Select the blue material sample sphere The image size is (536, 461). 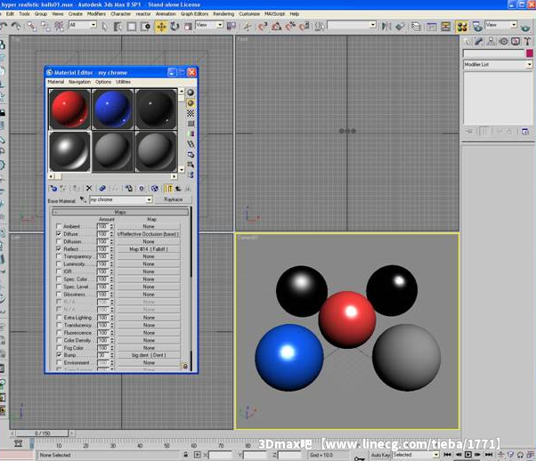113,109
